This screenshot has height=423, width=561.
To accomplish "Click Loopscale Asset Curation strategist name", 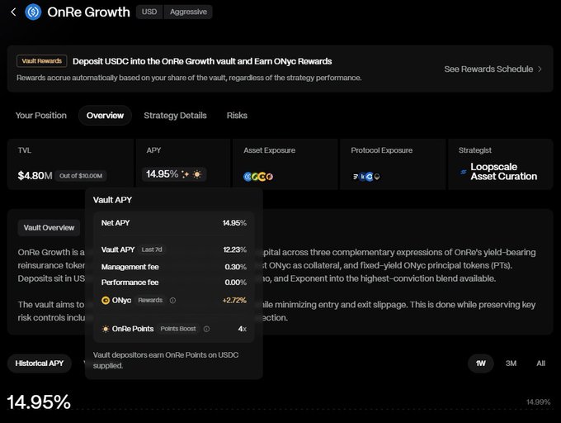I will pos(504,172).
